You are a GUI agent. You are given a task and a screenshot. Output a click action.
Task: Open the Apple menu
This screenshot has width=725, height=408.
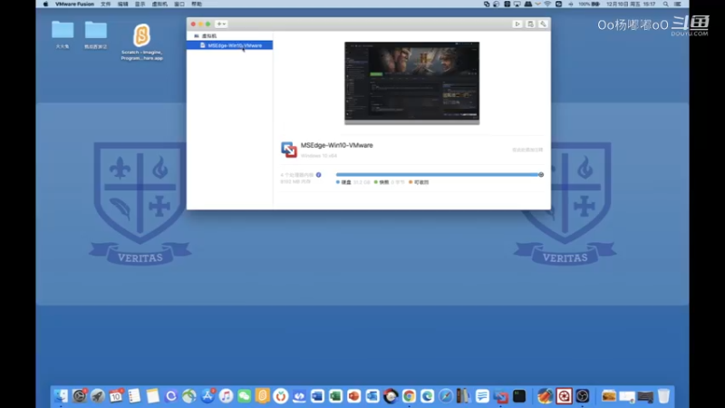pyautogui.click(x=45, y=5)
